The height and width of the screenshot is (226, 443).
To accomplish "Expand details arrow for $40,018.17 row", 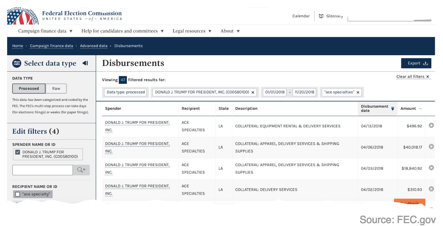I will pos(431,147).
